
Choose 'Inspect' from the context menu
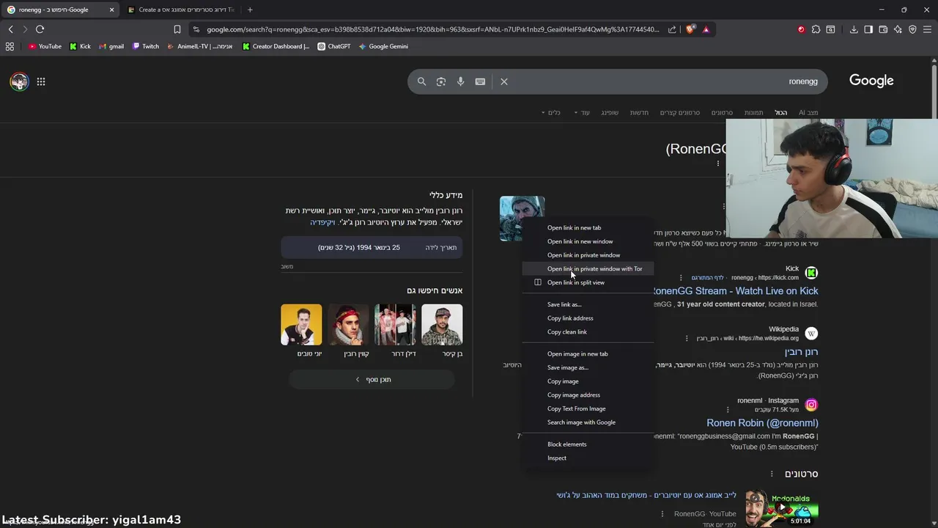click(588, 458)
